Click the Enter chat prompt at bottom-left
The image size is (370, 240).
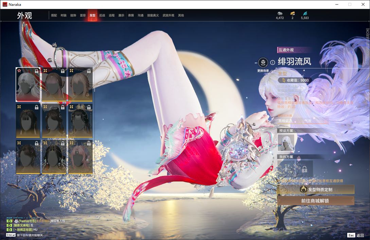pos(24,235)
